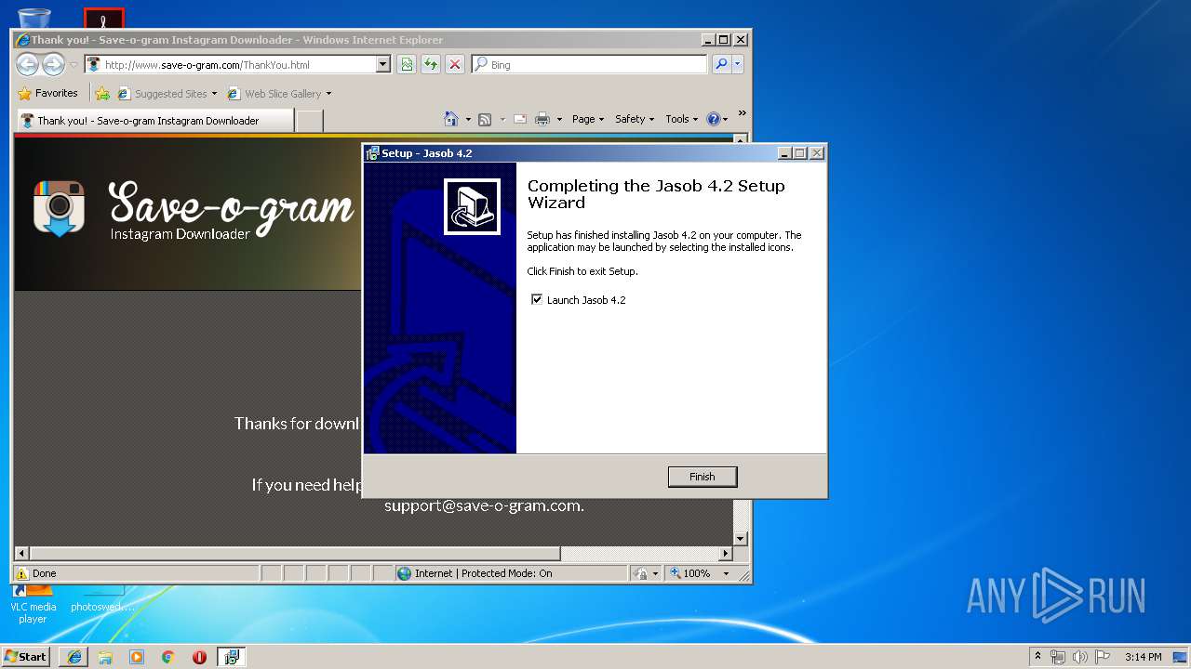
Task: Click Internet Explorer taskbar icon
Action: point(74,657)
